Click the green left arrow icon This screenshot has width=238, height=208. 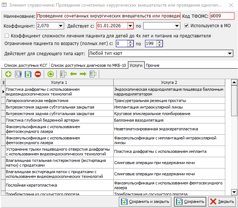73,74
